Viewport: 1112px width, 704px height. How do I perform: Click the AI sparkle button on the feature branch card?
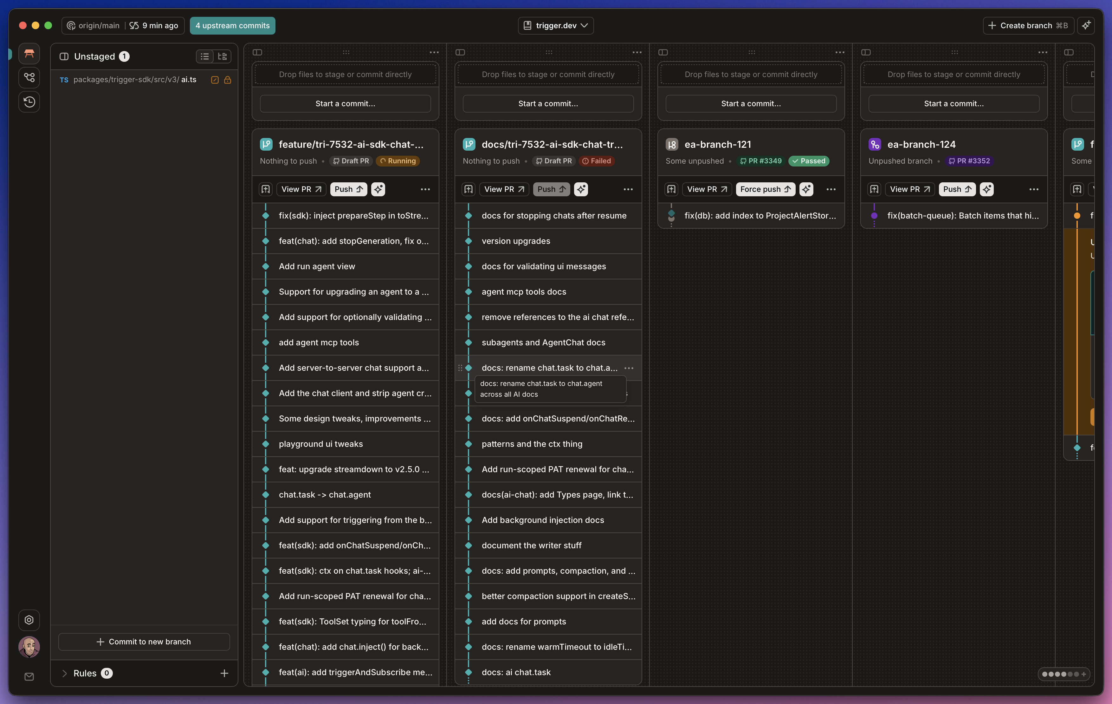378,189
